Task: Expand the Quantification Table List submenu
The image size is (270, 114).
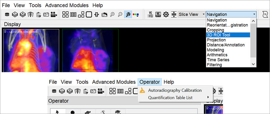Action: coord(175,98)
